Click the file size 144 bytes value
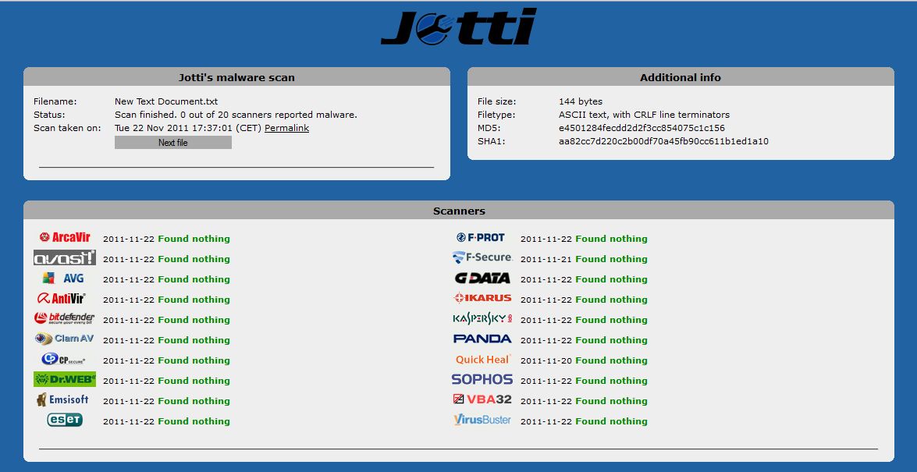The image size is (917, 472). (x=581, y=101)
